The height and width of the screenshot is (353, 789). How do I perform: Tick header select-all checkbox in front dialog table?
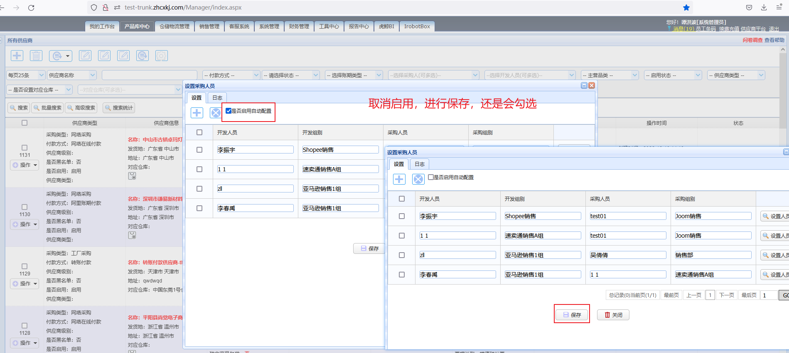point(402,199)
